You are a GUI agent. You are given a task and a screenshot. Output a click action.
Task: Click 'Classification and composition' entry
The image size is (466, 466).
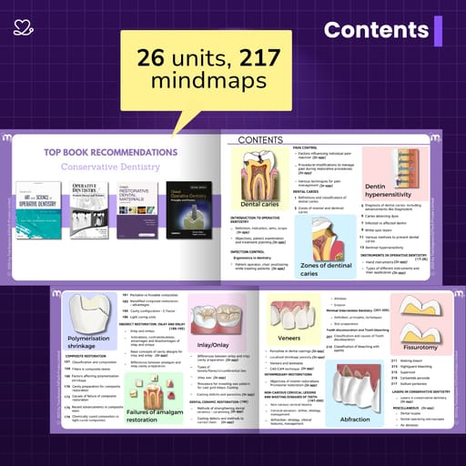click(x=94, y=362)
